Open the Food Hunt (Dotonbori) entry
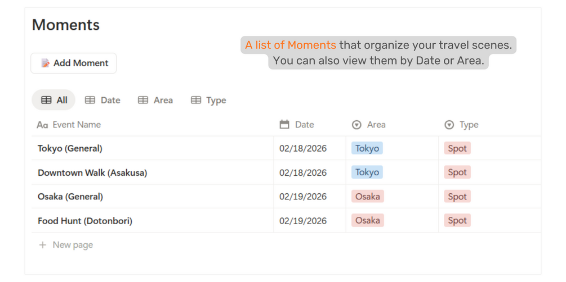This screenshot has width=566, height=282. pos(85,221)
